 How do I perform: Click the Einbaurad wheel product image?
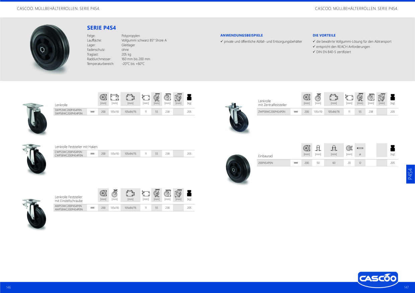click(x=238, y=169)
